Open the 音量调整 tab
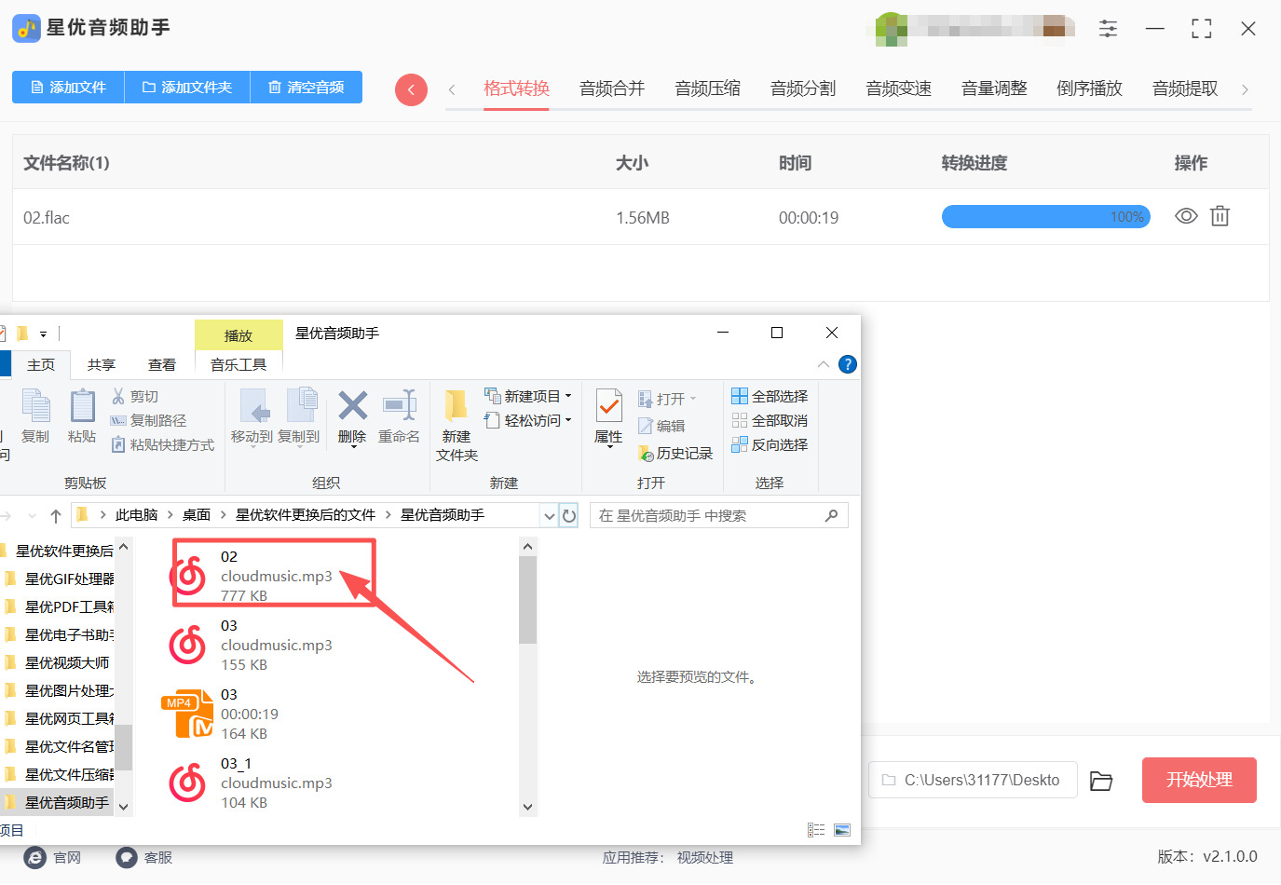 [x=994, y=88]
